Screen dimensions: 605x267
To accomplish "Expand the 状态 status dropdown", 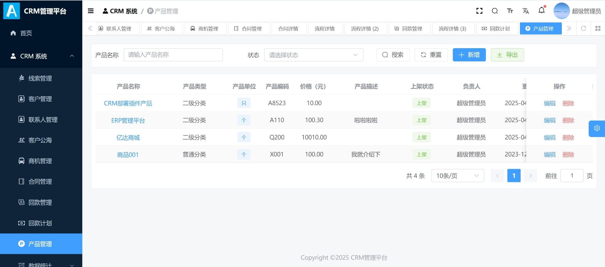I will pyautogui.click(x=313, y=55).
